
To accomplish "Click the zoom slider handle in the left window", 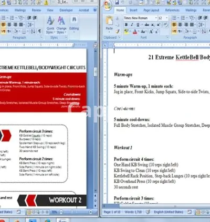I will (x=72, y=212).
